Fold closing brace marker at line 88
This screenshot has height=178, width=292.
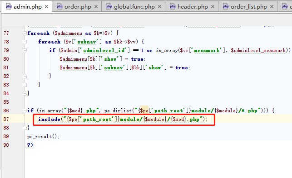click(25, 128)
